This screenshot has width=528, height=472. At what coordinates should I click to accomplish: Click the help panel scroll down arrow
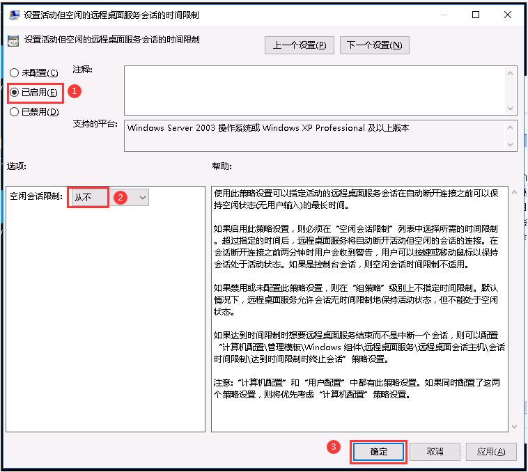click(514, 425)
